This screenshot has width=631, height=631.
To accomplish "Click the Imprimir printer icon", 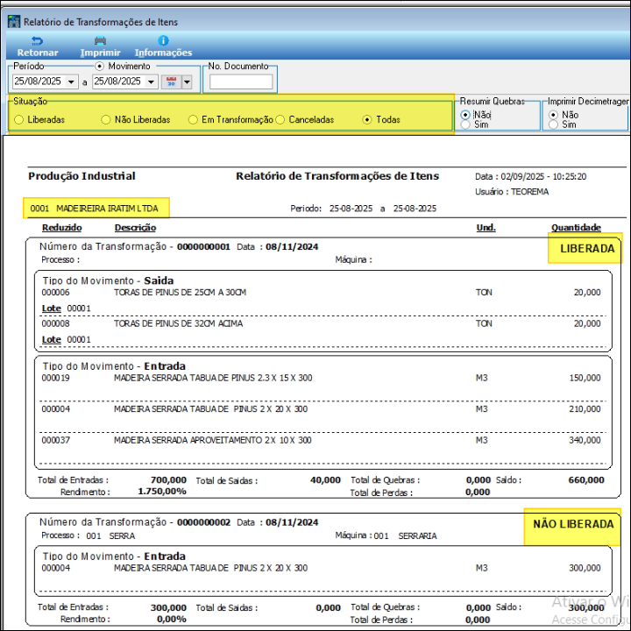I will (x=100, y=40).
